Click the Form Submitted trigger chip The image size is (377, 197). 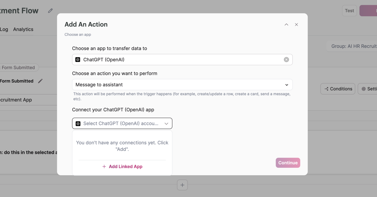(x=18, y=68)
